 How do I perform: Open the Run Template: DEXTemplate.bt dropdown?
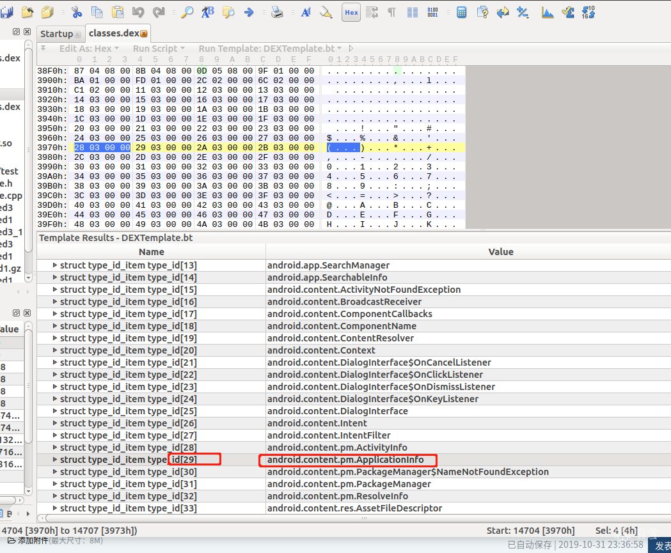point(270,49)
